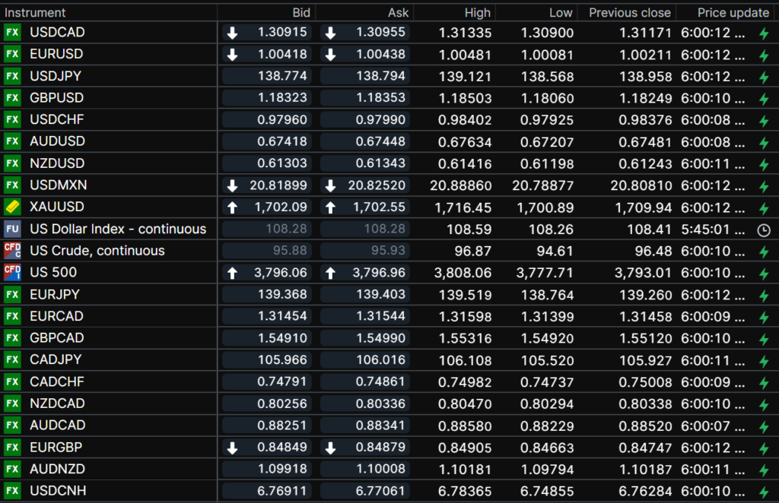Sort by the Instrument column header
Image resolution: width=779 pixels, height=503 pixels.
[36, 12]
